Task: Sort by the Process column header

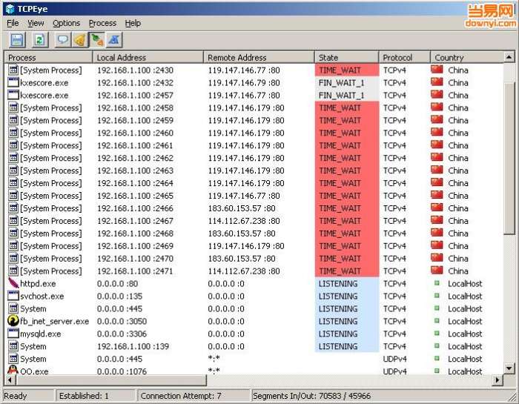Action: click(x=49, y=57)
